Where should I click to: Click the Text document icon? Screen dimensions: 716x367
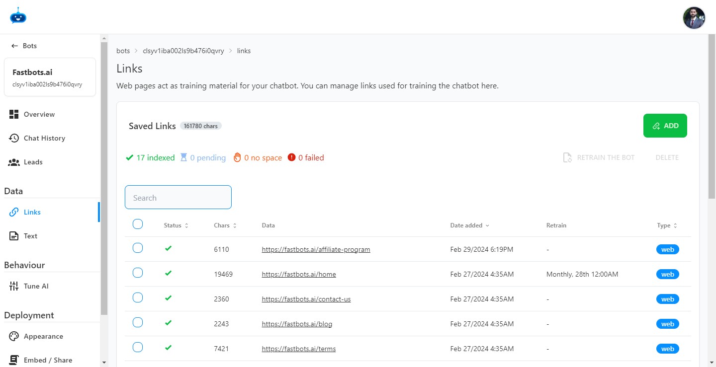(14, 236)
